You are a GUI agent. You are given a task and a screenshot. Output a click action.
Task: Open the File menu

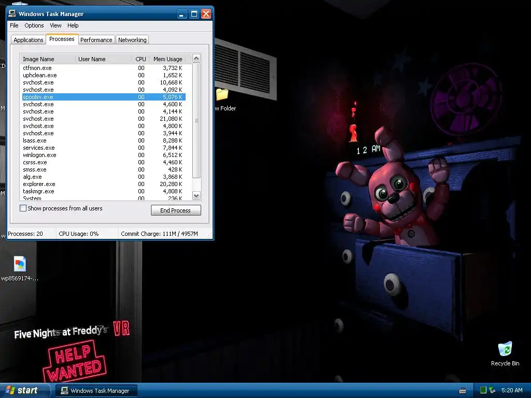(14, 25)
